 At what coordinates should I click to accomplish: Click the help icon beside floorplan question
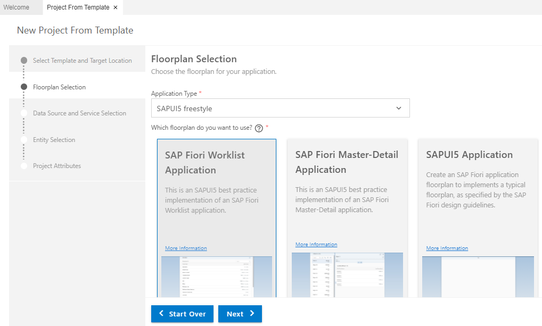[x=259, y=128]
